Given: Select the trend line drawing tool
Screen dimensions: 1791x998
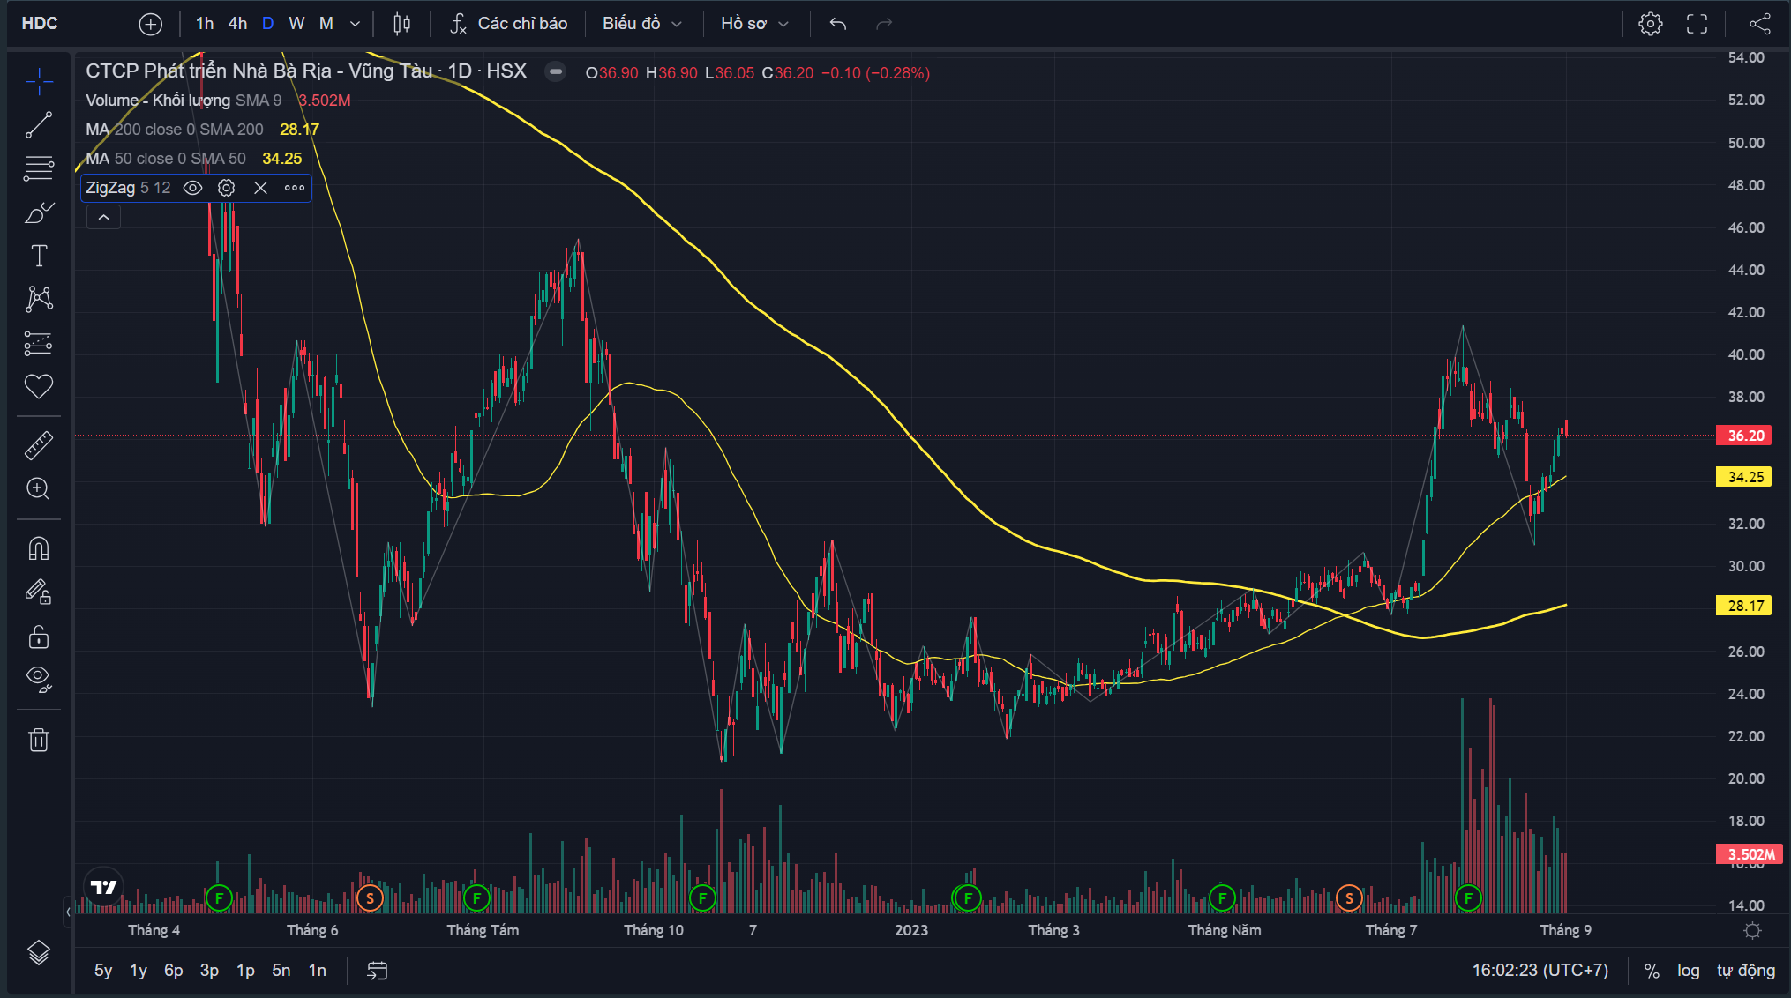Looking at the screenshot, I should 38,125.
